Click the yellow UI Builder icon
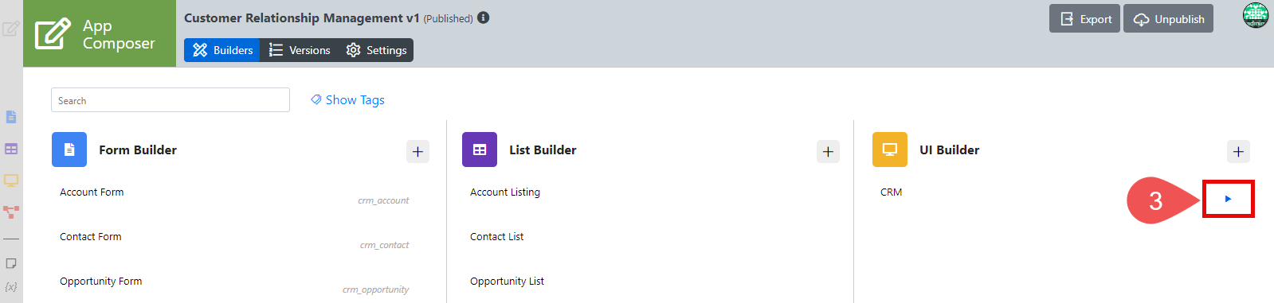This screenshot has width=1274, height=303. 890,150
